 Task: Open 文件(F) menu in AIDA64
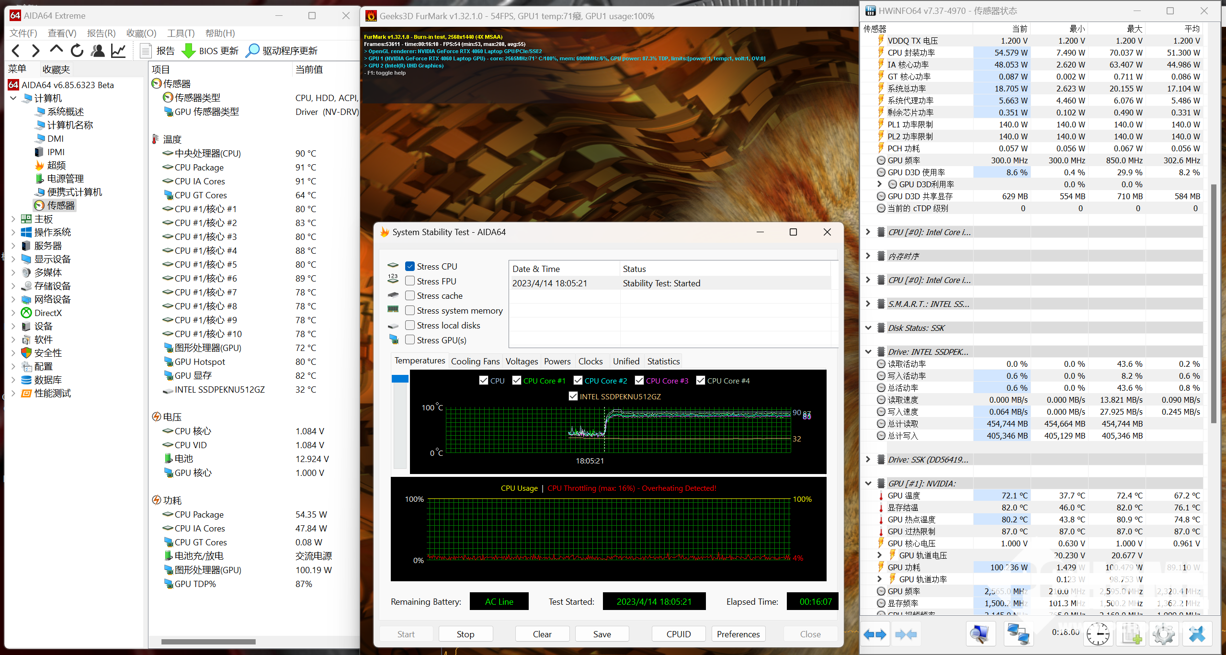pyautogui.click(x=23, y=33)
